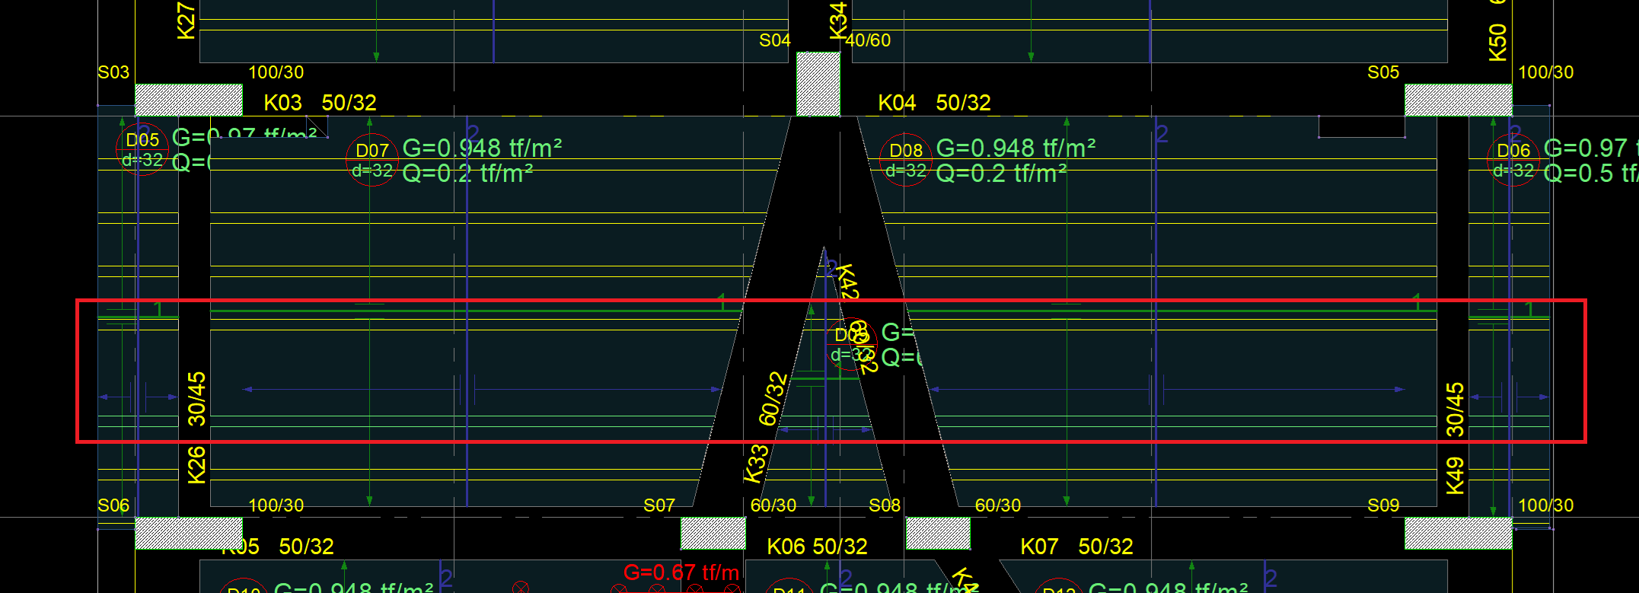Click the vertical K26 beam label
1639x593 pixels.
[196, 464]
